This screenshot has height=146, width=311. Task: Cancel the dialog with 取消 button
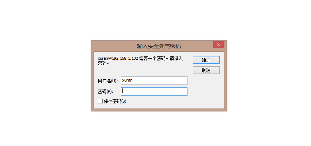click(x=206, y=70)
